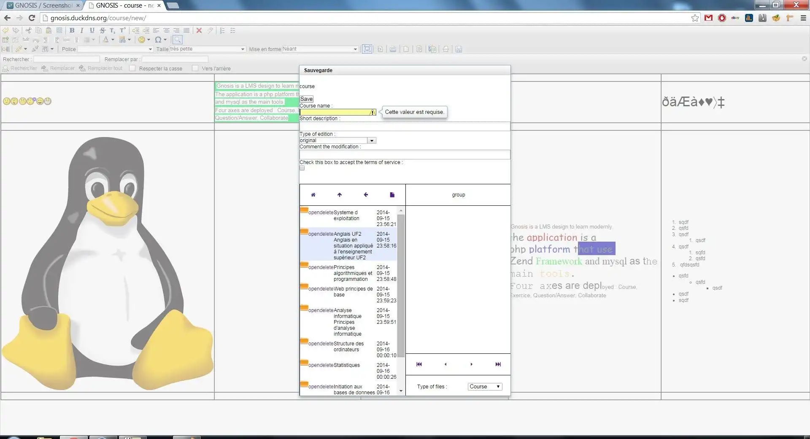Expand the omega special character dropdown
The width and height of the screenshot is (810, 439).
click(x=165, y=40)
